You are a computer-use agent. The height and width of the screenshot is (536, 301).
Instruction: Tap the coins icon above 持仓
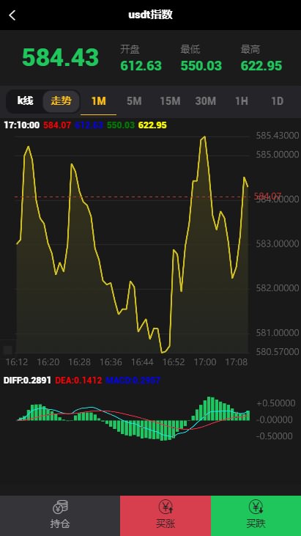[x=60, y=507]
